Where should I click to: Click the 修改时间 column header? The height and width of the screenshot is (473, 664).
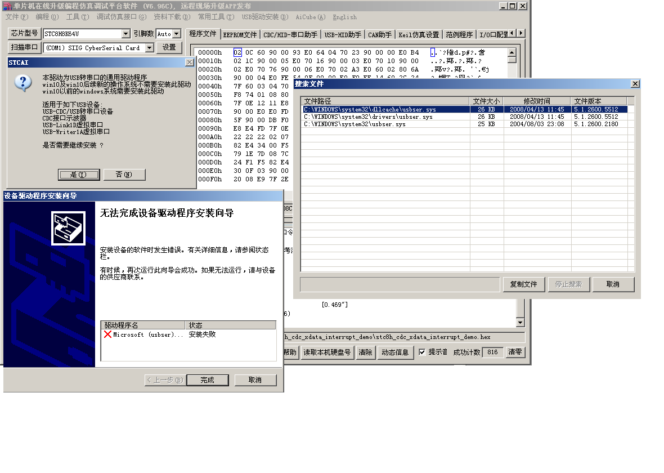pyautogui.click(x=537, y=101)
